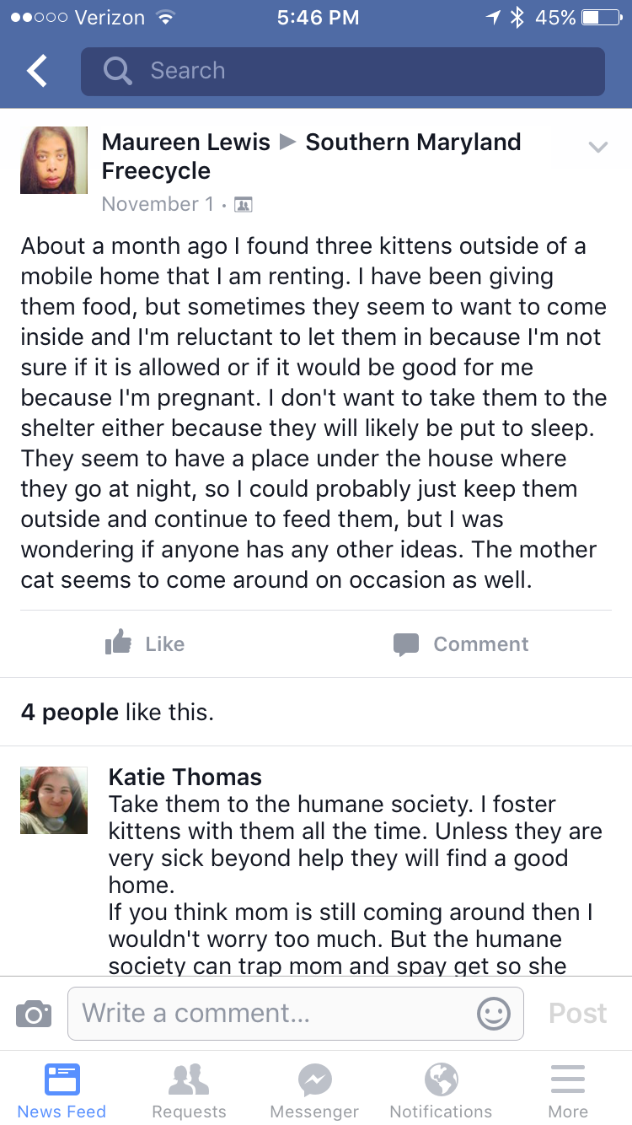
Task: Open Maureen Lewis's profile picture
Action: point(54,160)
